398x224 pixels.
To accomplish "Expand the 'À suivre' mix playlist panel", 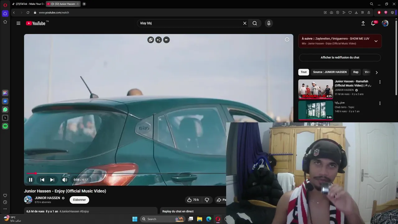I will click(376, 41).
